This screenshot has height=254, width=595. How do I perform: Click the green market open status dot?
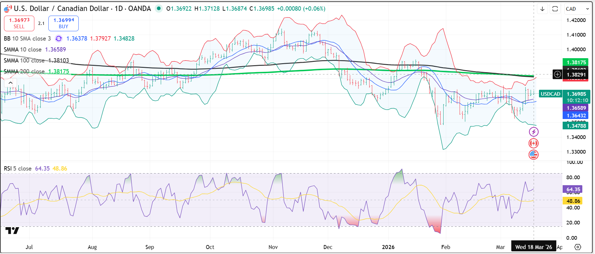[159, 9]
